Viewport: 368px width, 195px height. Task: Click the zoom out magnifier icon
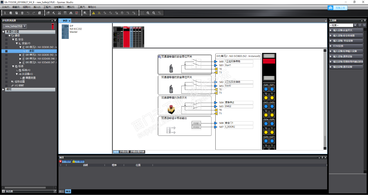tap(154, 13)
